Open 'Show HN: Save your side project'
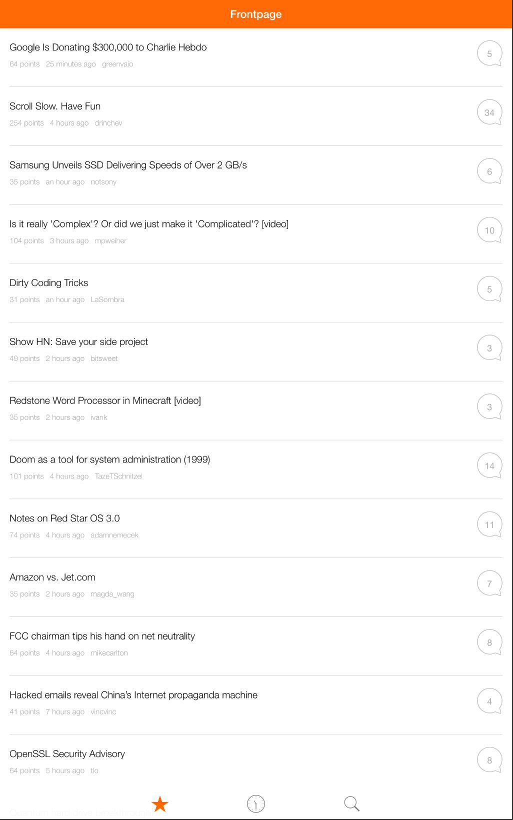Image resolution: width=513 pixels, height=820 pixels. pyautogui.click(x=79, y=342)
